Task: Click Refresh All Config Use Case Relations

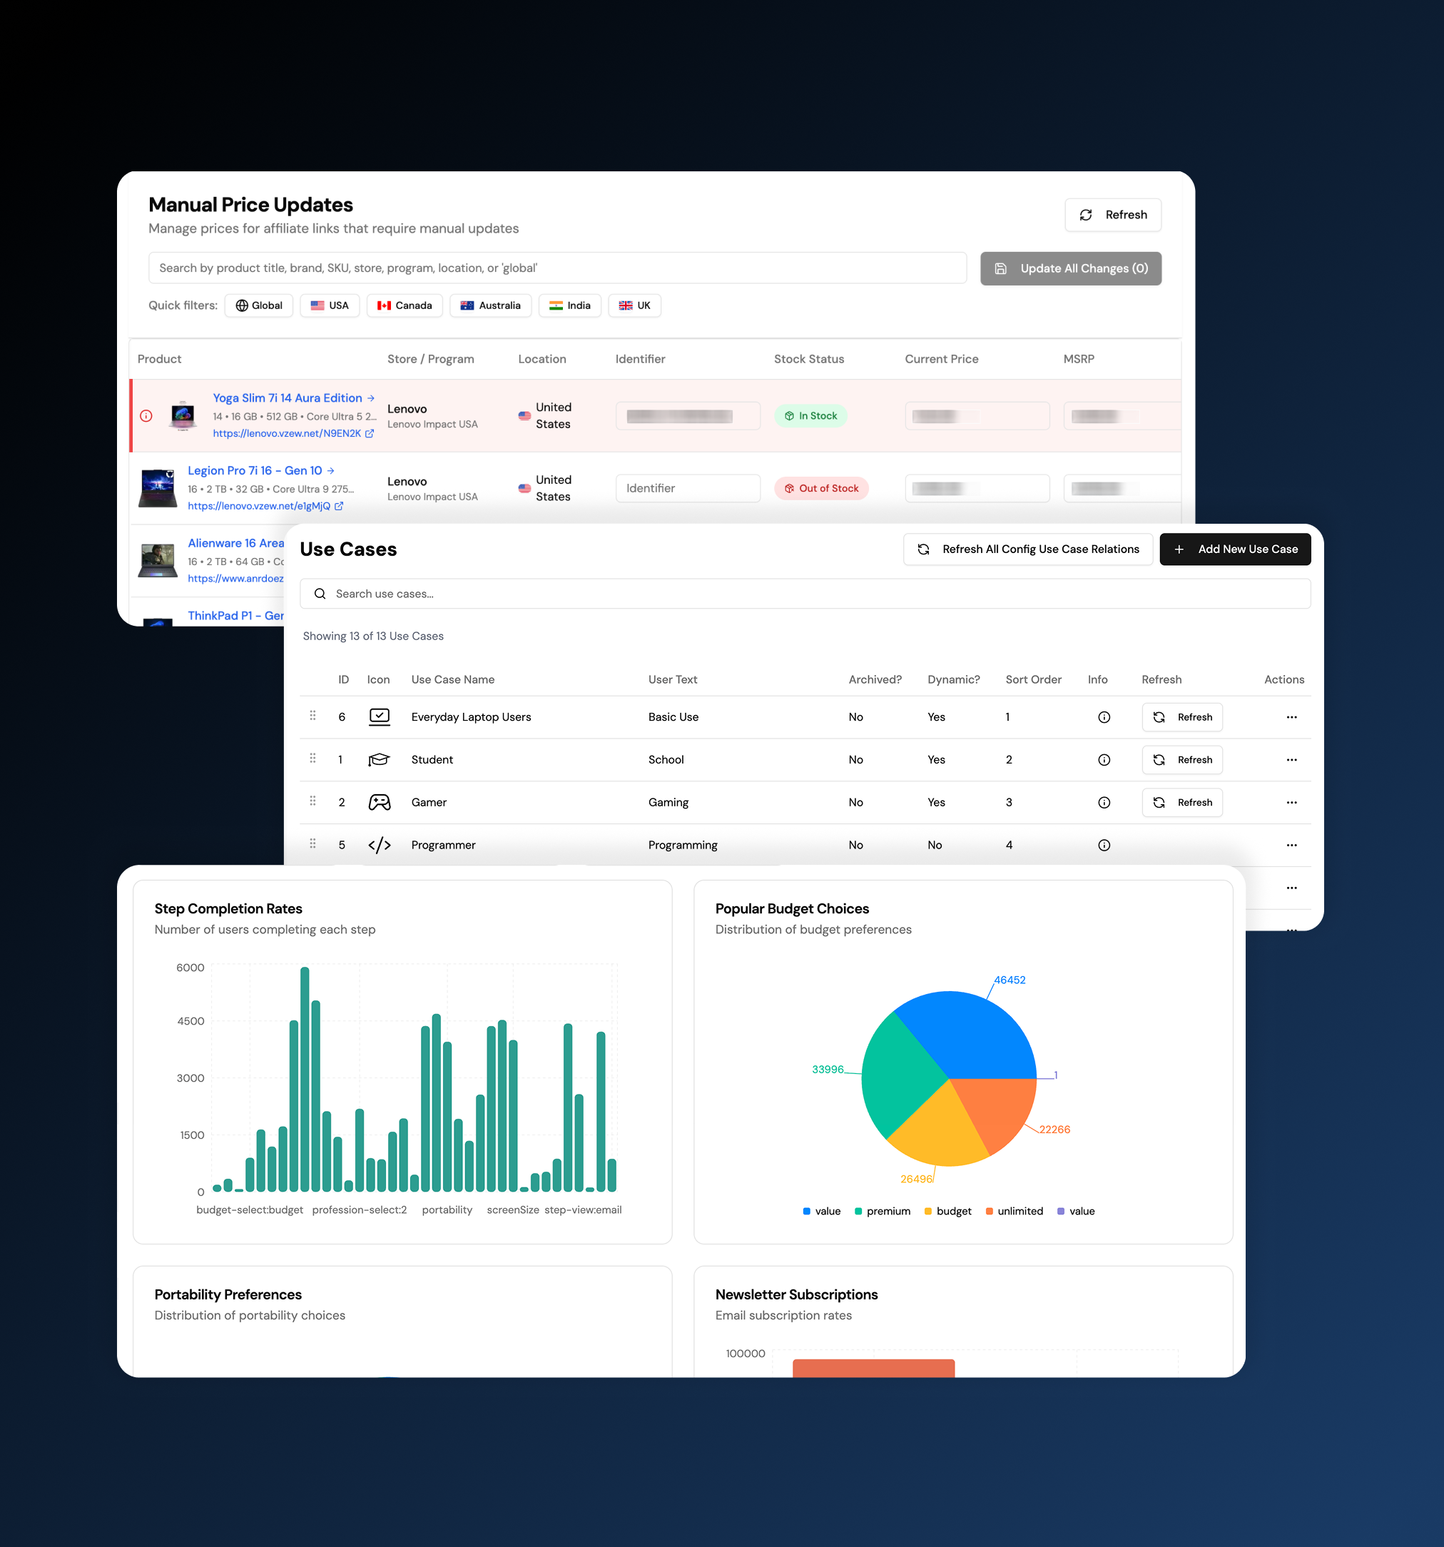Action: tap(1028, 549)
